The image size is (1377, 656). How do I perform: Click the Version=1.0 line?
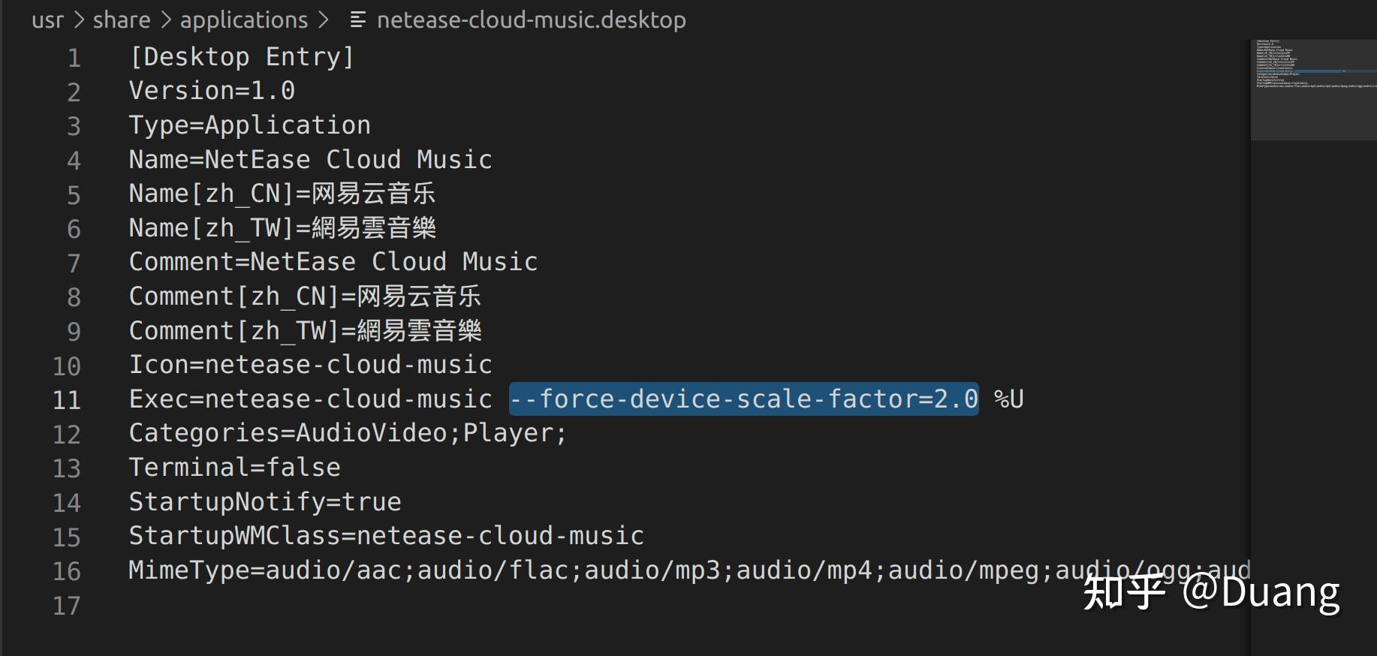(212, 91)
